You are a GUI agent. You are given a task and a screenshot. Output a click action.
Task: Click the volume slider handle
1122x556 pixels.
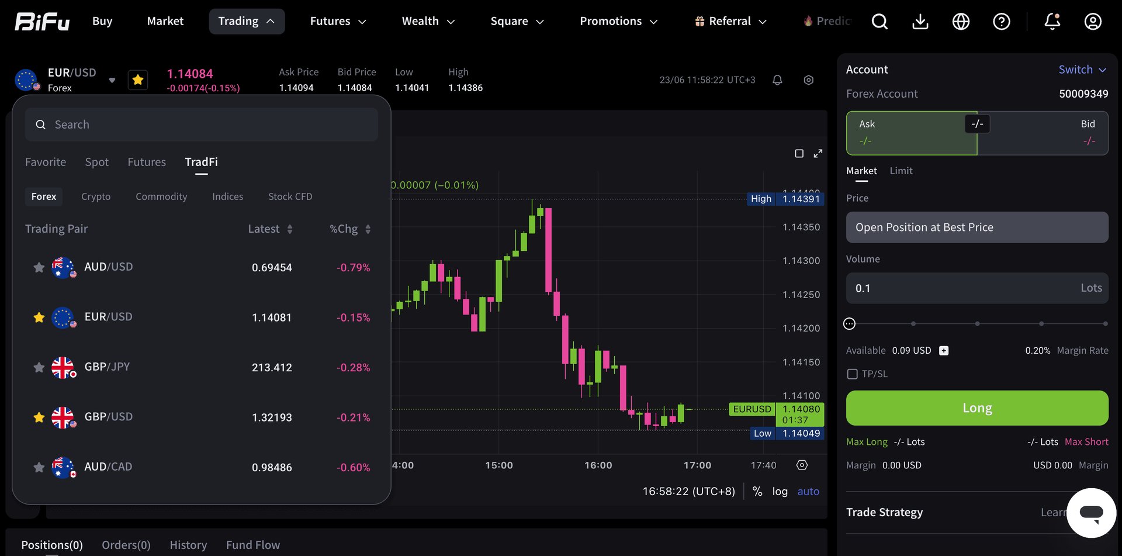pos(850,324)
